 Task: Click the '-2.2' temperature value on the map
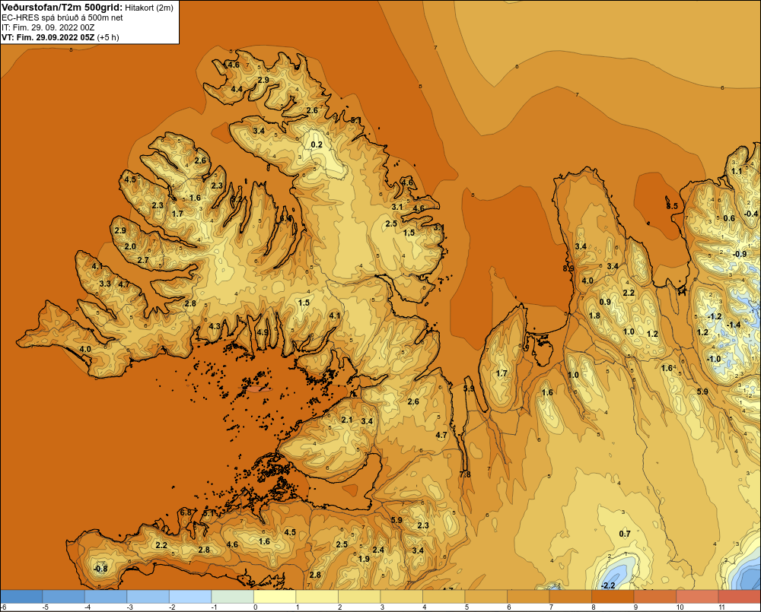tap(607, 585)
